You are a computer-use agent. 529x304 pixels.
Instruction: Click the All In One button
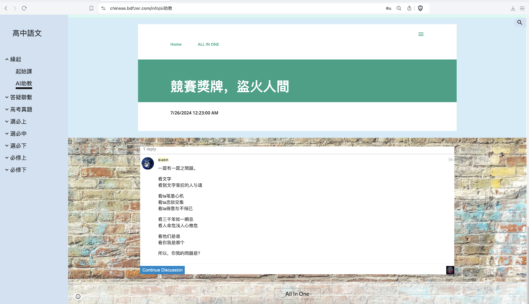pyautogui.click(x=297, y=294)
